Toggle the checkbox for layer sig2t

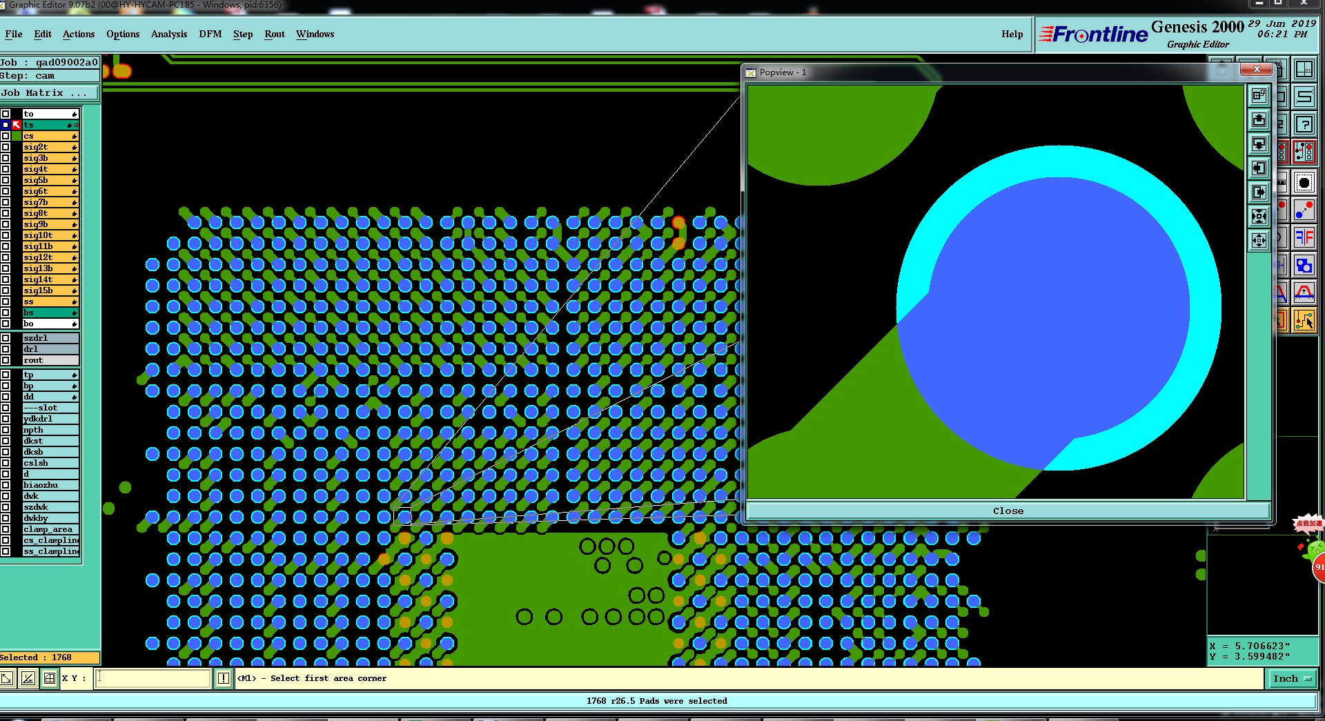tap(6, 147)
